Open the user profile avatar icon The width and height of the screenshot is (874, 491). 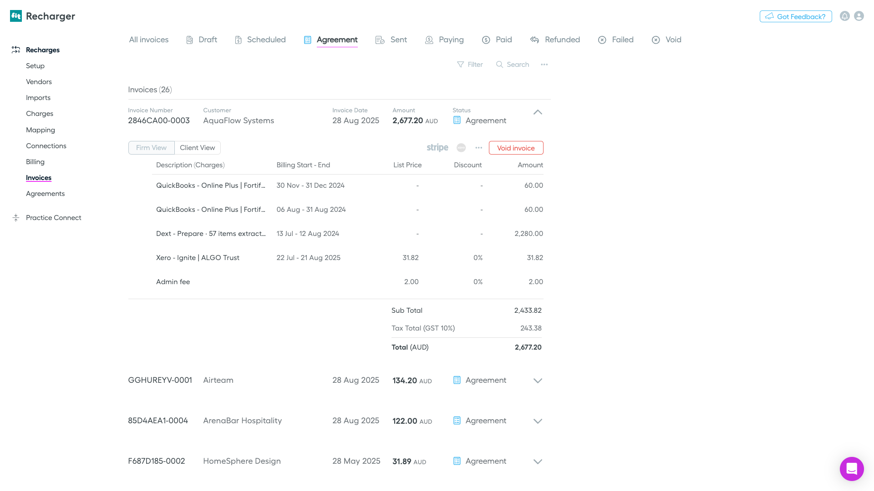pos(859,16)
